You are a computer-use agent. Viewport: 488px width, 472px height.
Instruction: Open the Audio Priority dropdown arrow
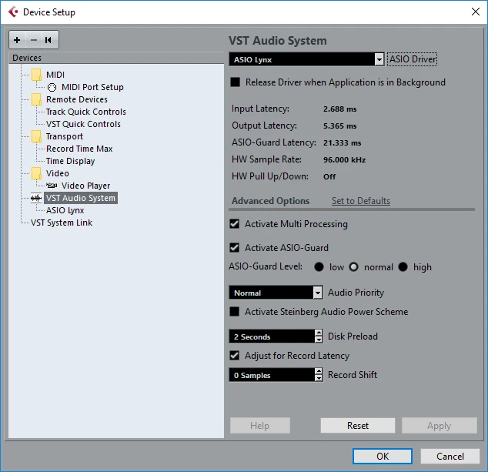point(317,293)
